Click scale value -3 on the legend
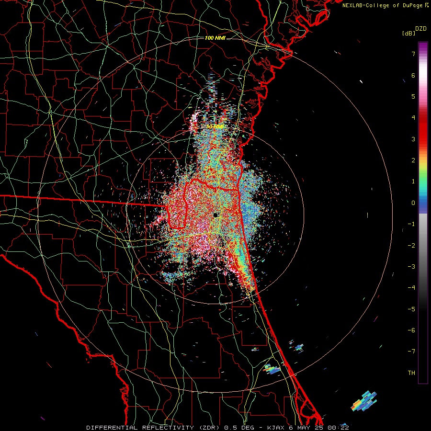Screen dimensions: 431x431 pos(411,267)
